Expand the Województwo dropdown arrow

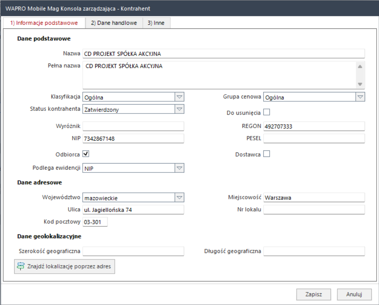179,198
